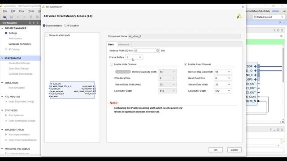Open the File menu
The height and width of the screenshot is (161, 287).
5,11
